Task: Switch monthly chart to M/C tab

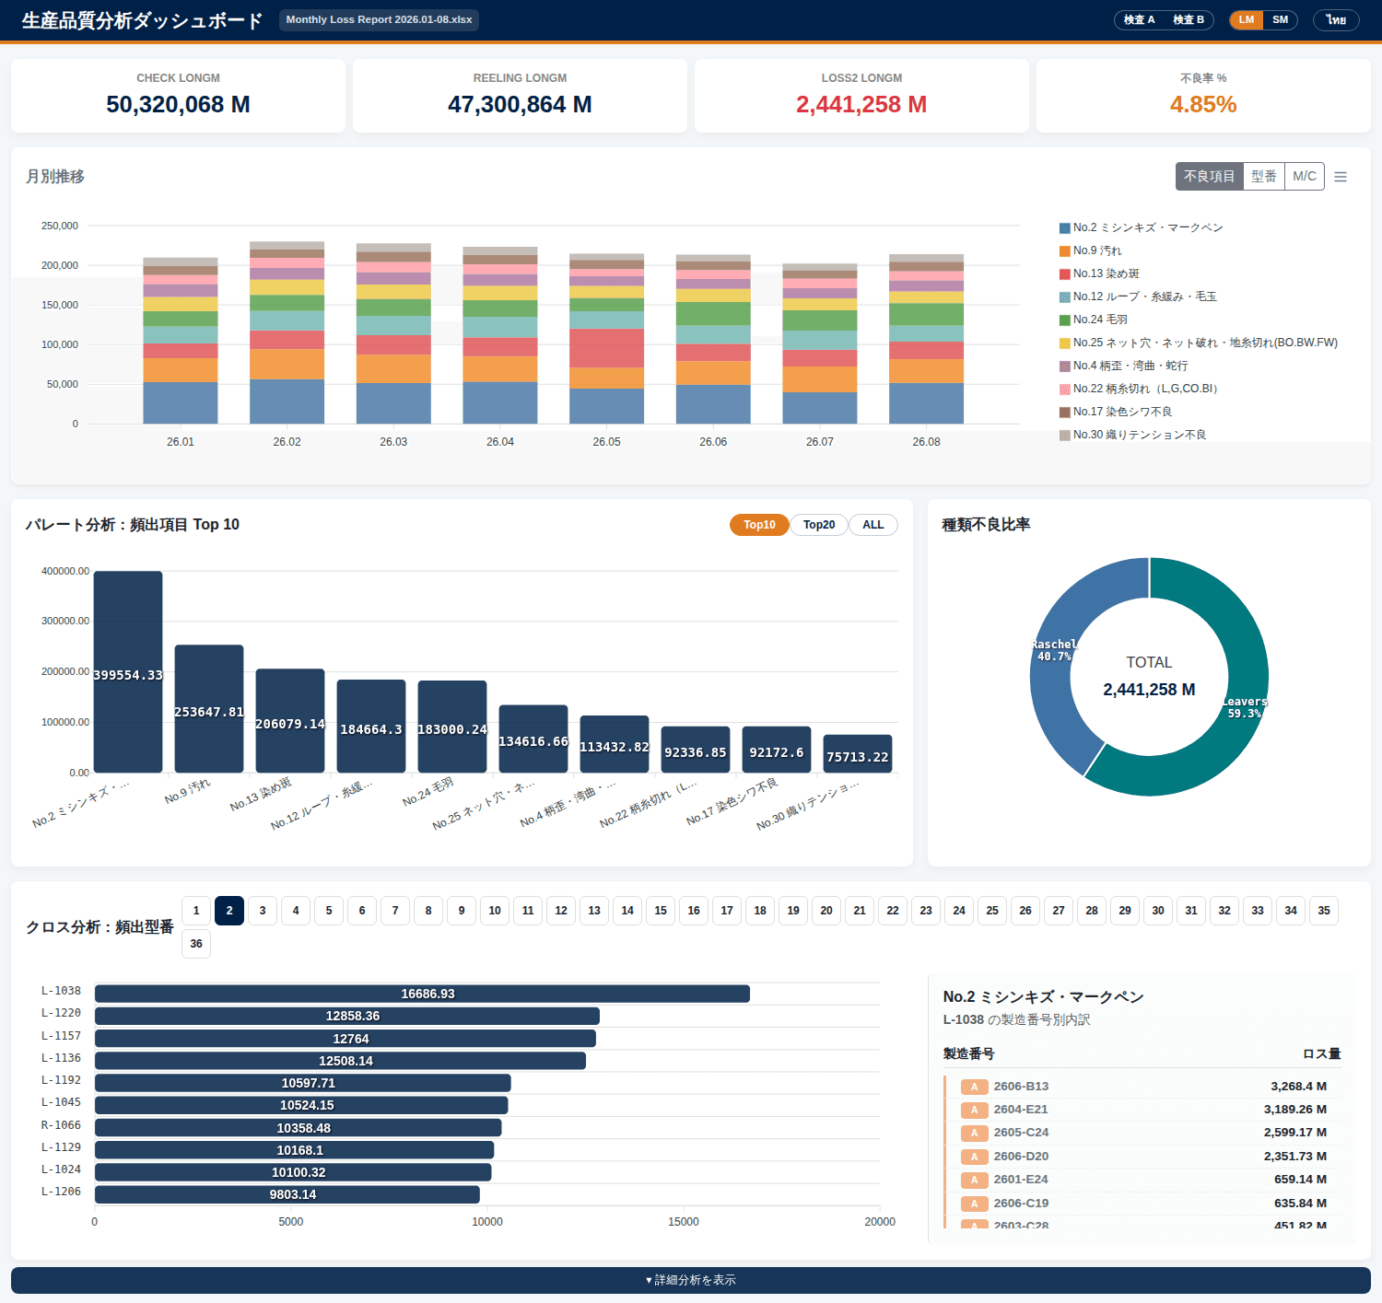Action: pyautogui.click(x=1305, y=177)
